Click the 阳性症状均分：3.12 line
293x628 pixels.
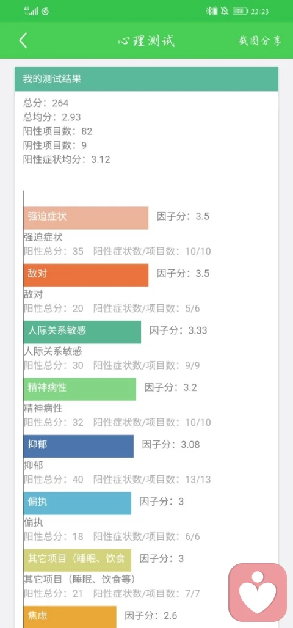(67, 159)
